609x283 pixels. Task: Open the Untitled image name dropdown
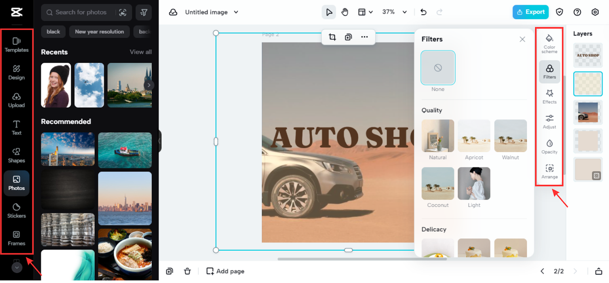tap(212, 12)
